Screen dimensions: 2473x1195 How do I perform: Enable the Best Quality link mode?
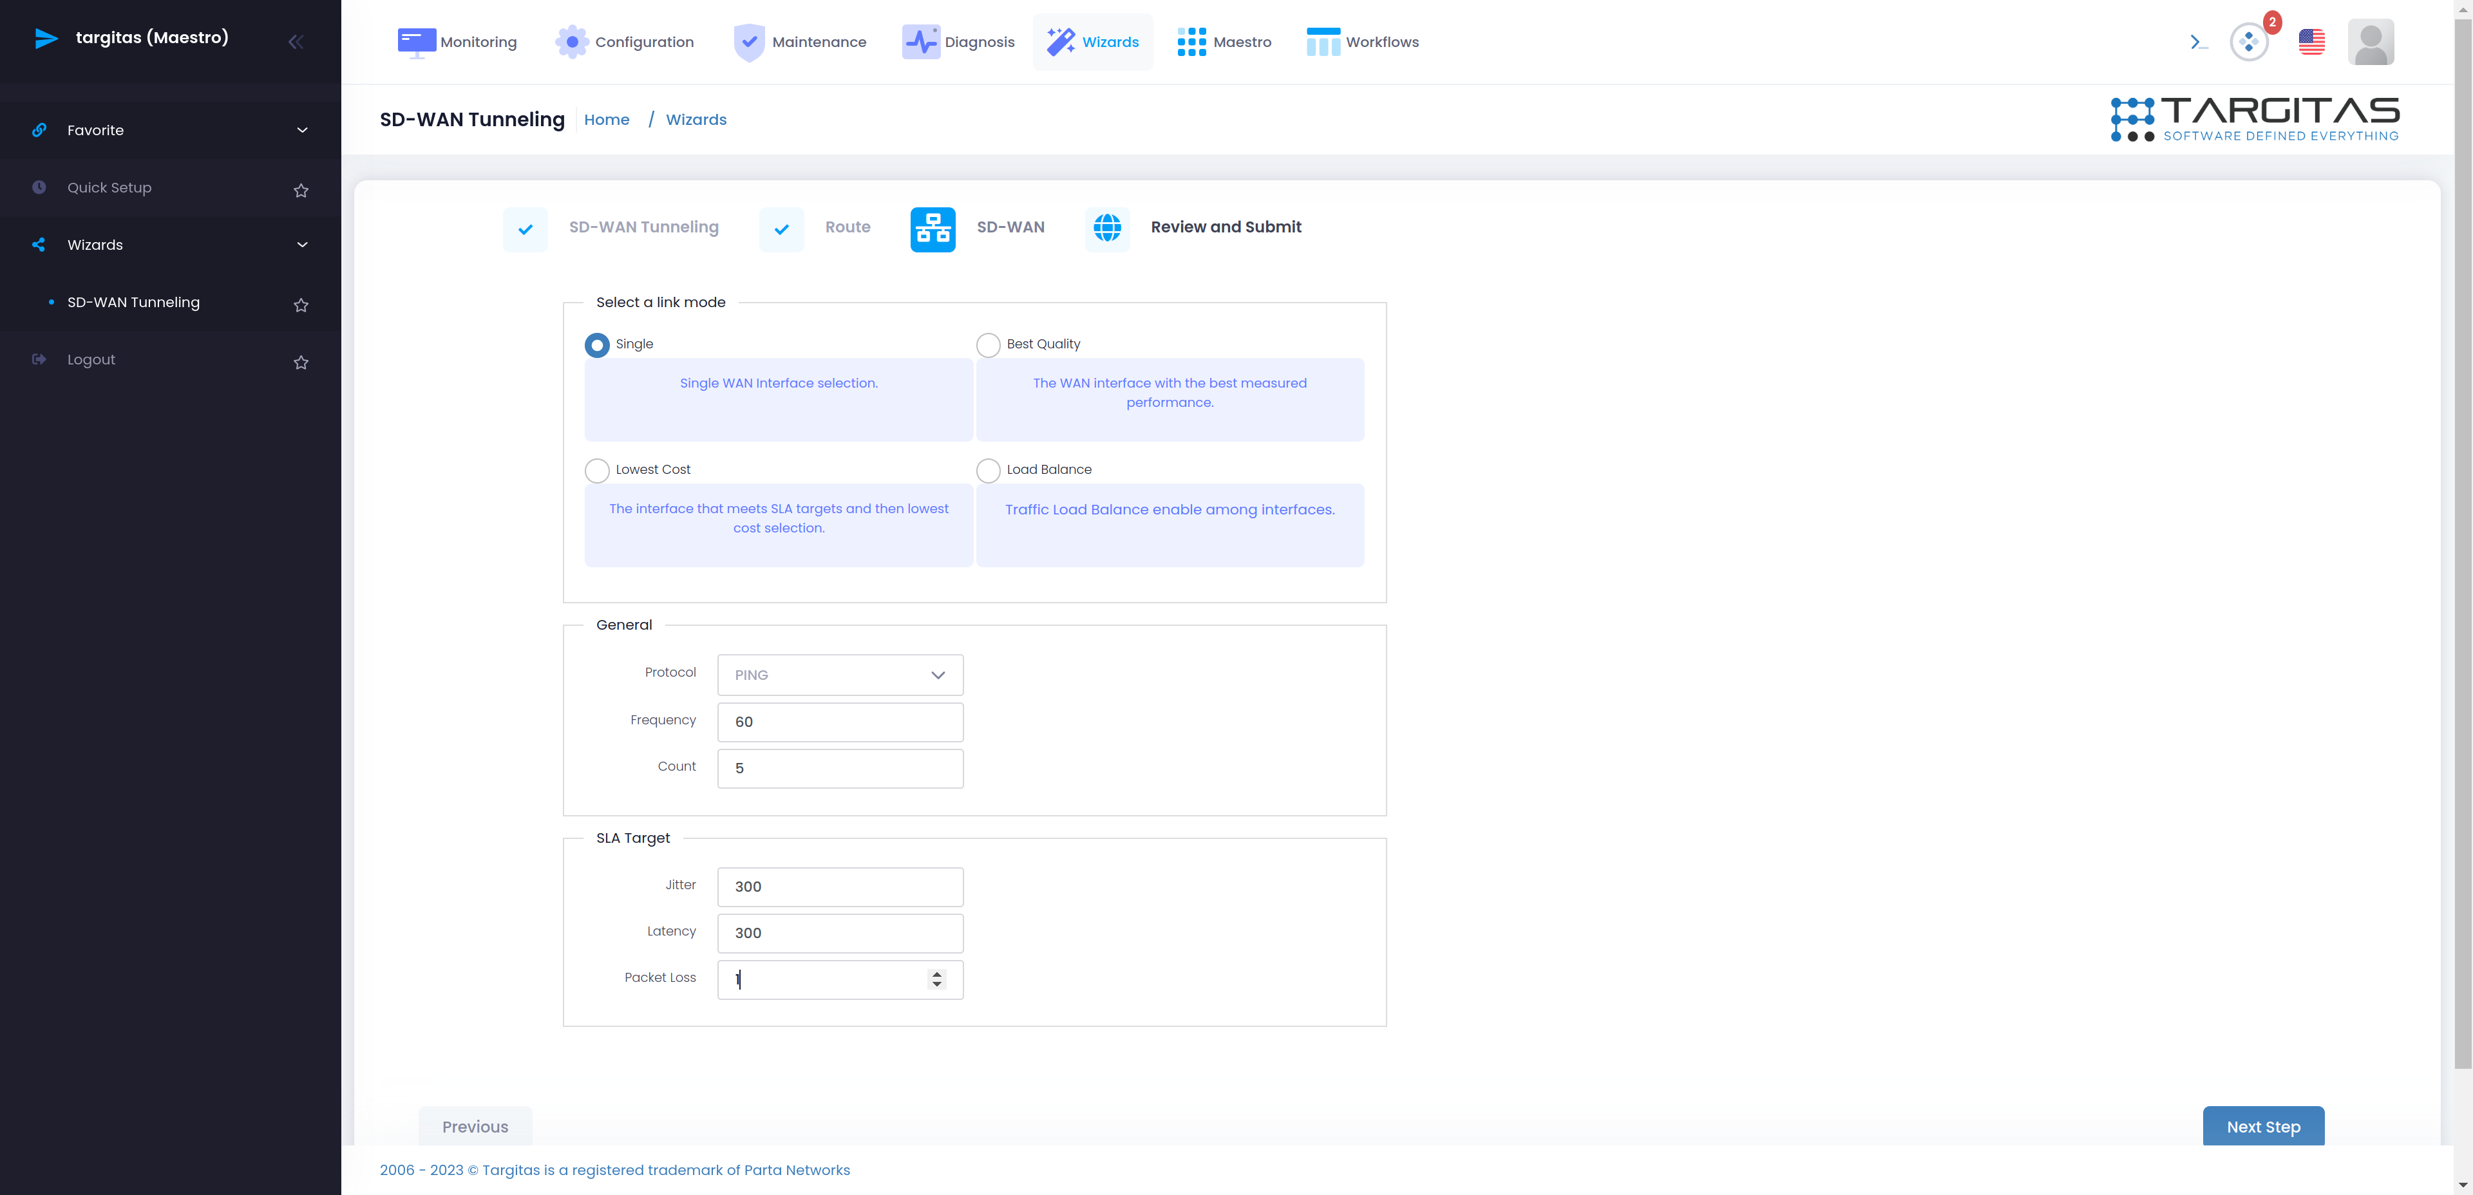(987, 344)
